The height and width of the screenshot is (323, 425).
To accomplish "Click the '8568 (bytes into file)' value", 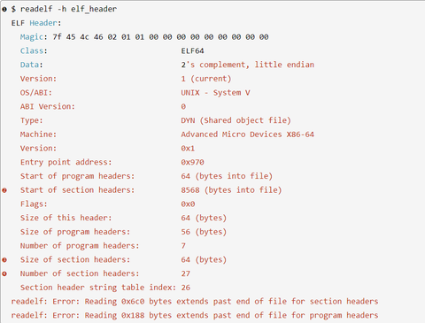I will point(231,190).
